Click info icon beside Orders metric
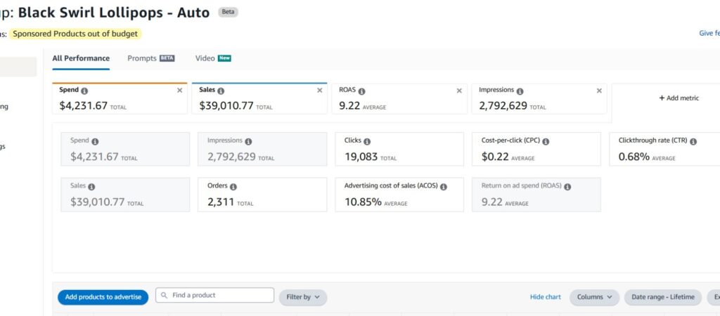 pyautogui.click(x=233, y=187)
